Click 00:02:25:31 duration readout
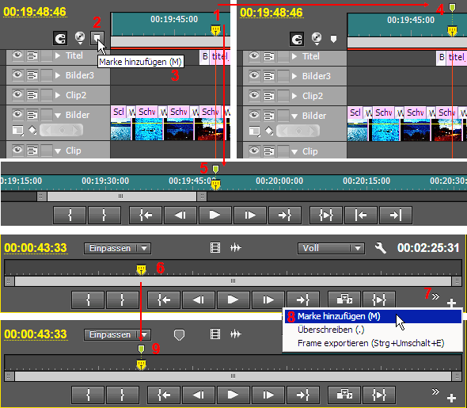Screen dimensions: 467x408 point(428,248)
